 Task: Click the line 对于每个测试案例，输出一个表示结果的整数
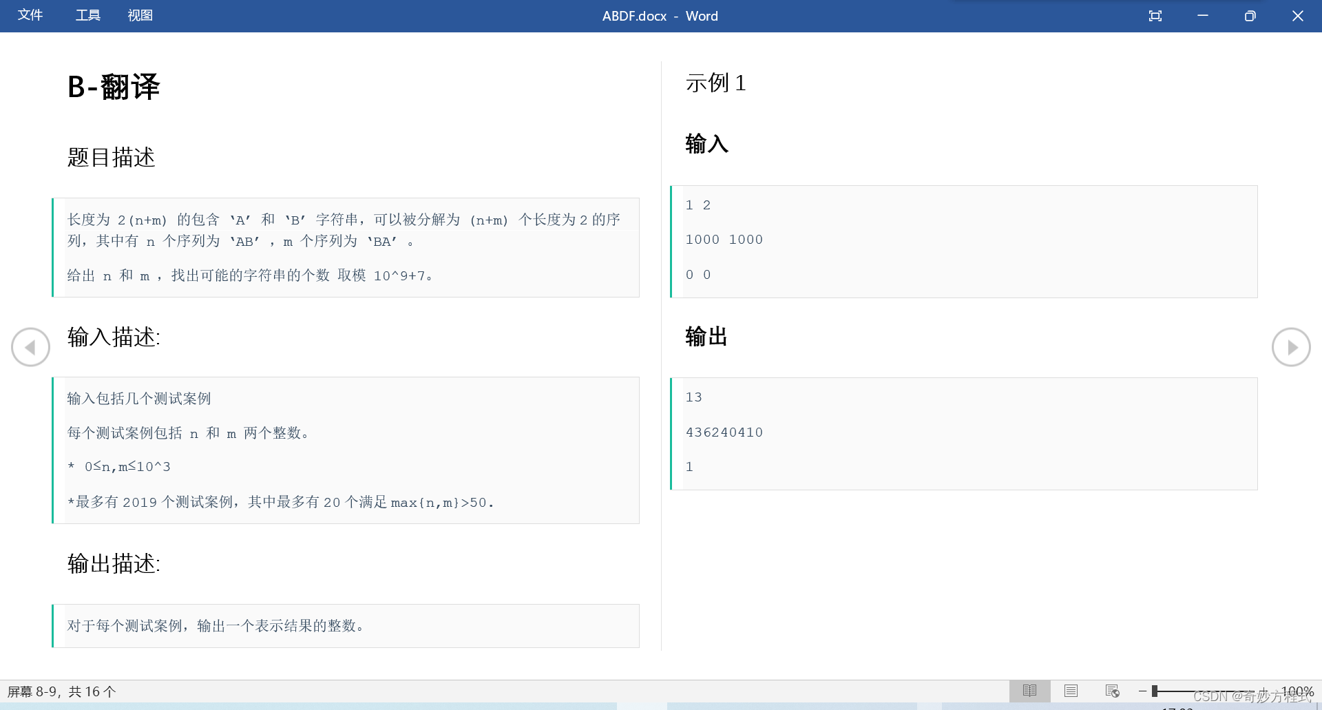point(216,626)
